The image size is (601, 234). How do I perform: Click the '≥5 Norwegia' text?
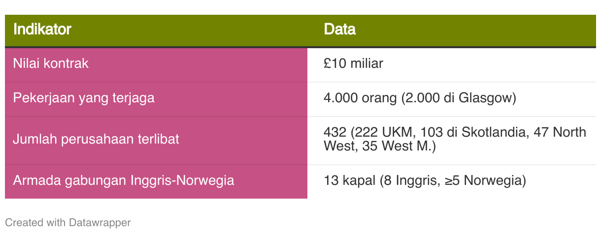tap(485, 180)
